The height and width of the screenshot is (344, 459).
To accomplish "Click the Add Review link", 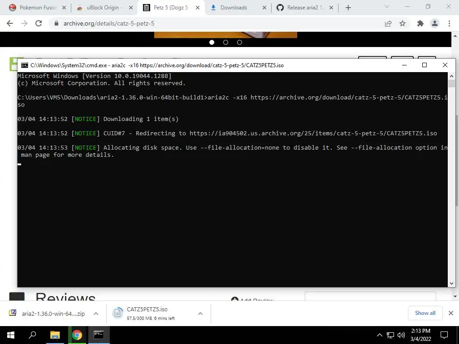I will pos(252,299).
